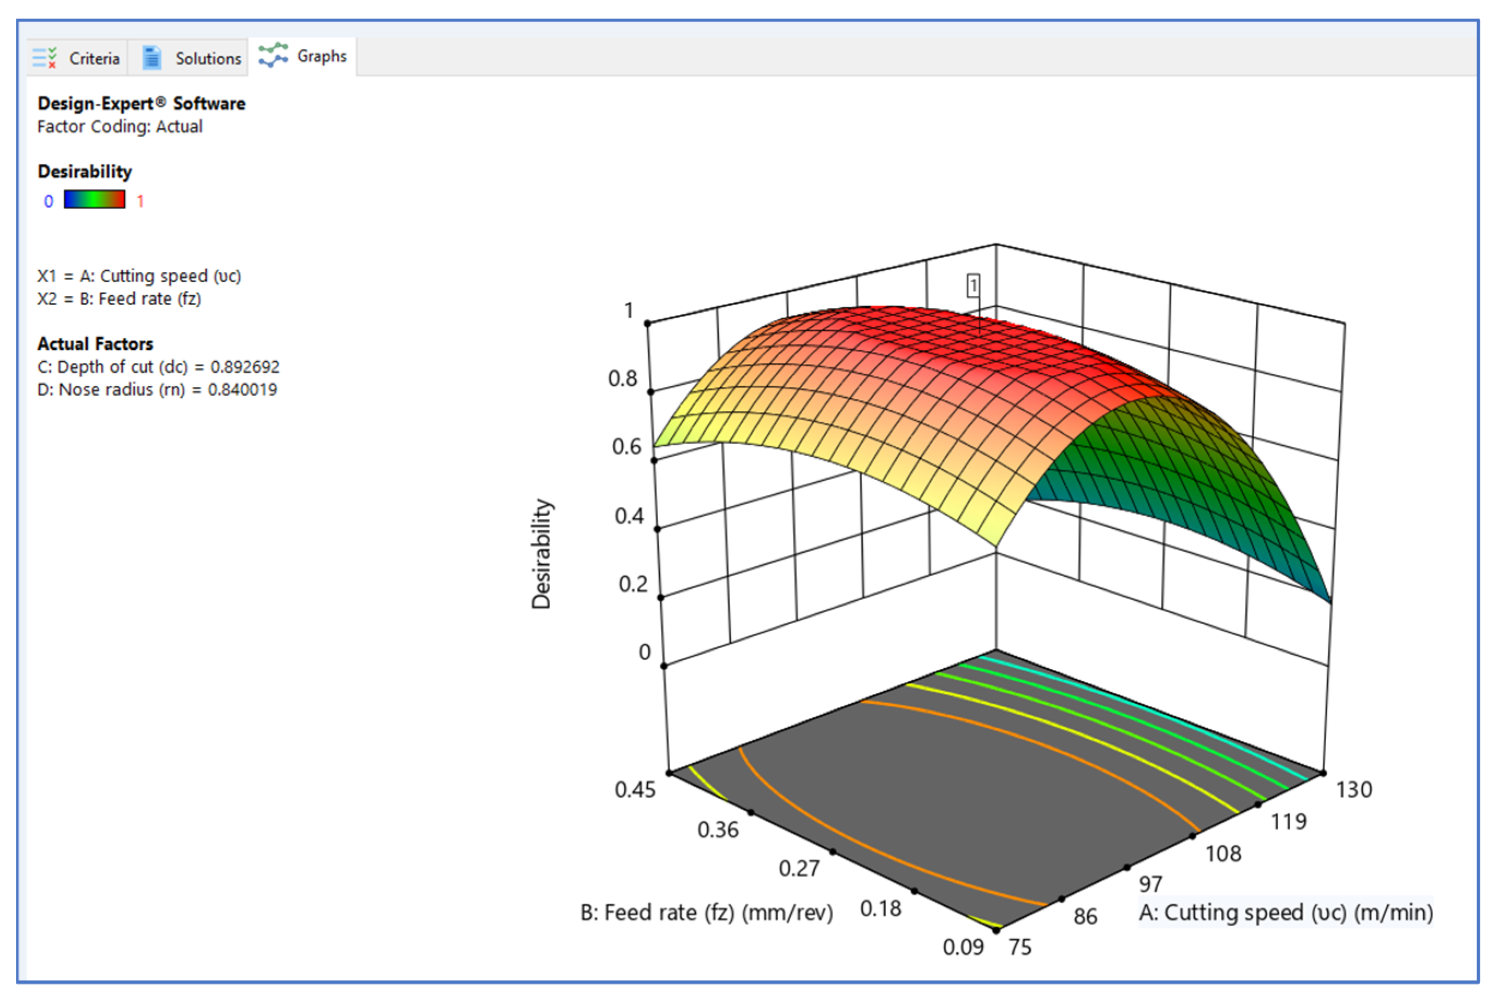Click the Desirability color gradient bar
The height and width of the screenshot is (1004, 1498).
pos(94,200)
